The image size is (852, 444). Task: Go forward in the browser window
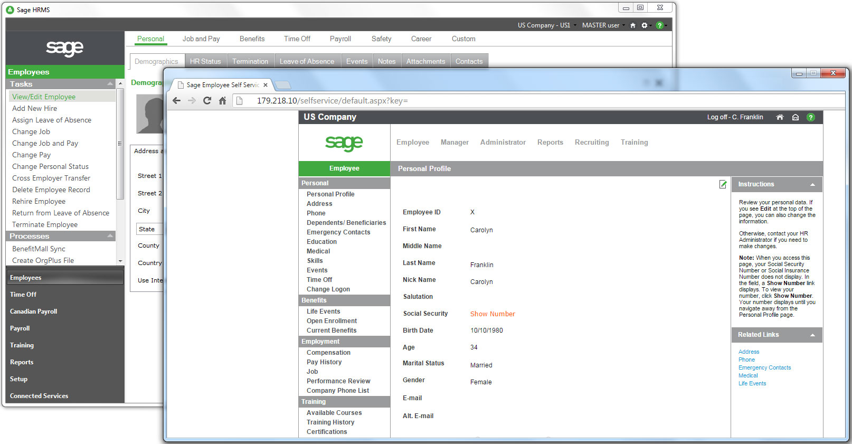pos(192,100)
